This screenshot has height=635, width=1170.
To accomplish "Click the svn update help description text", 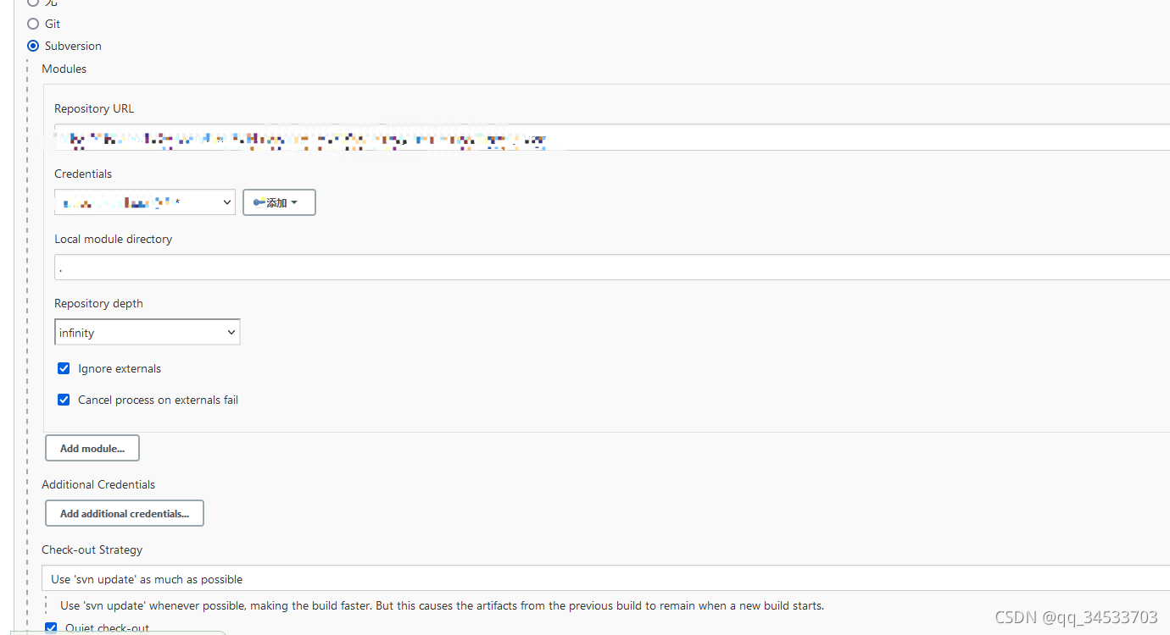I will point(443,605).
